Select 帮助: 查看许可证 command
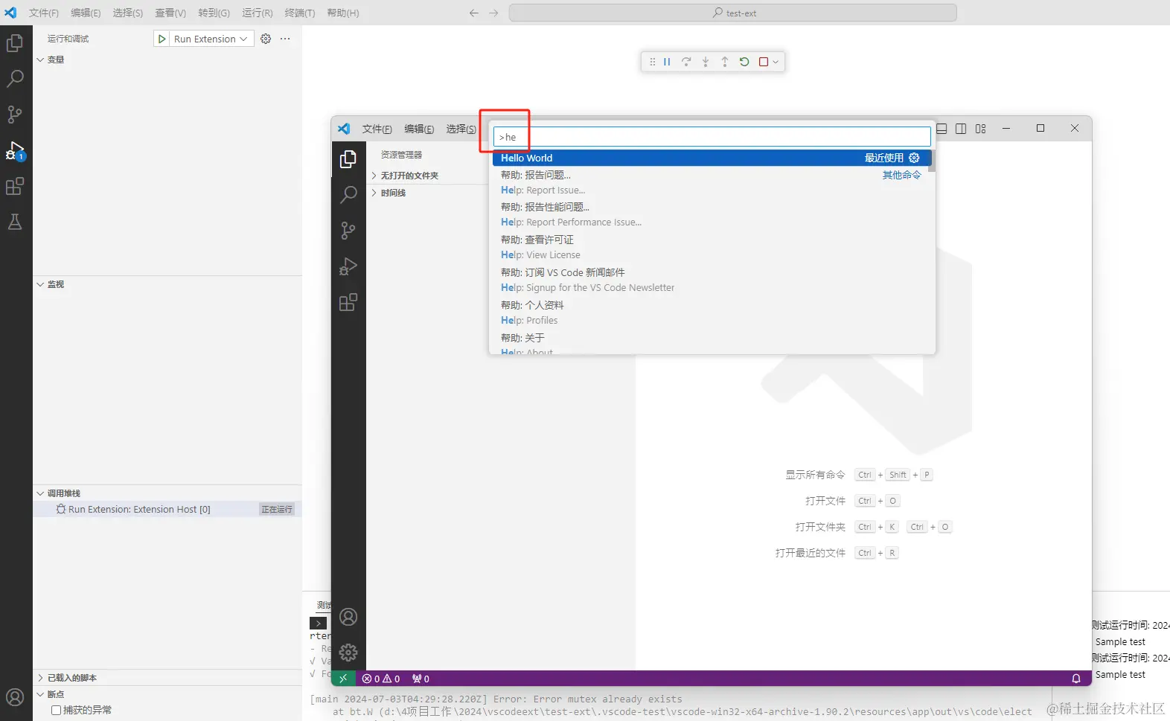1170x721 pixels. click(712, 247)
